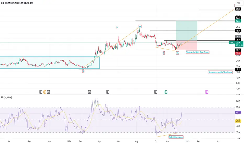Viewport: 244px width, 144px height.
Task: Select the cyan consolidation rectangle
Action: click(50, 63)
